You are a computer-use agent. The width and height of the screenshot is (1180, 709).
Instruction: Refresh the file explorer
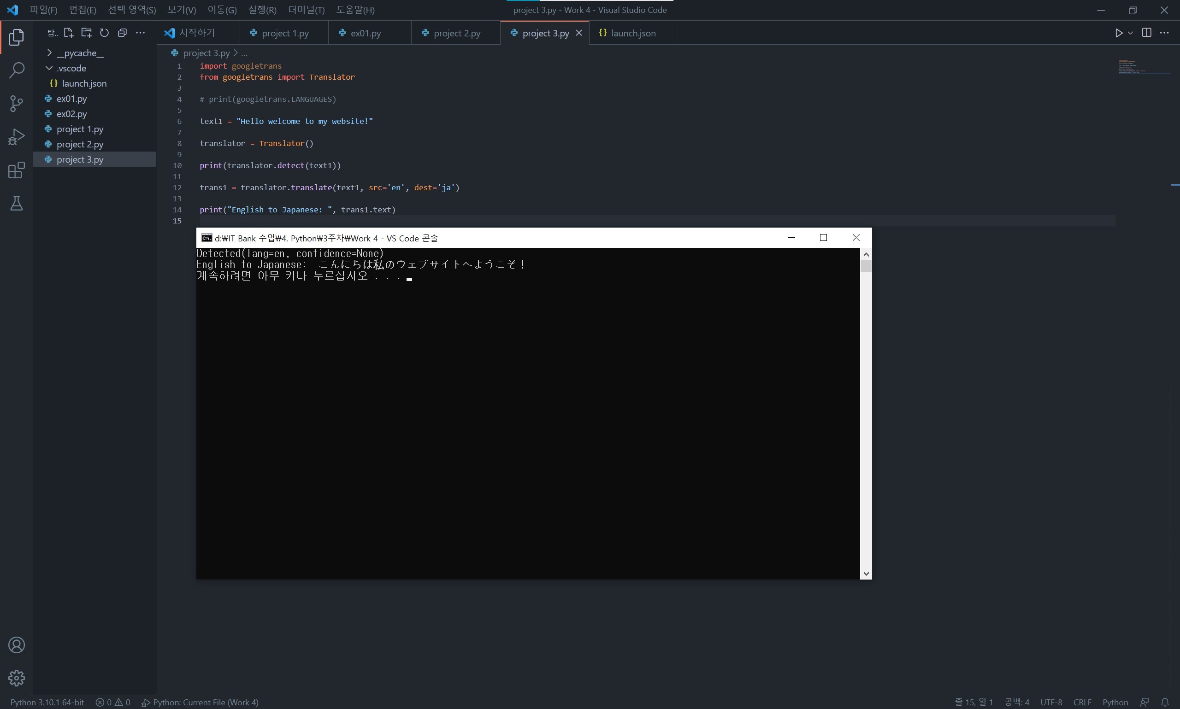(x=104, y=33)
